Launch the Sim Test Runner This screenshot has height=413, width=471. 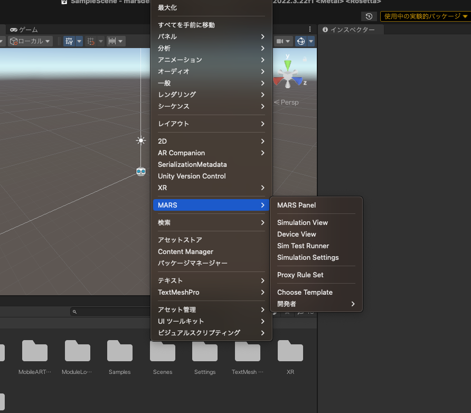[x=316, y=246]
